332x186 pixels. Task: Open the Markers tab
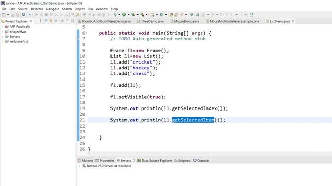click(86, 161)
